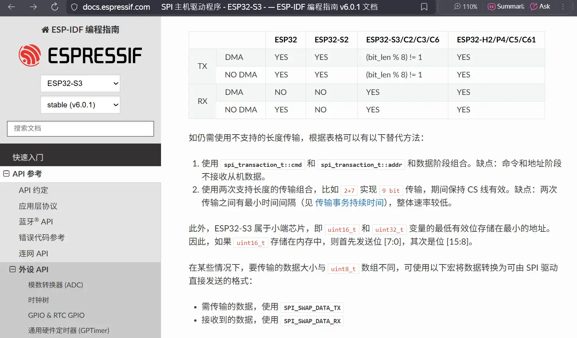577x338 pixels.
Task: Click the Espressif logo
Action: point(80,55)
